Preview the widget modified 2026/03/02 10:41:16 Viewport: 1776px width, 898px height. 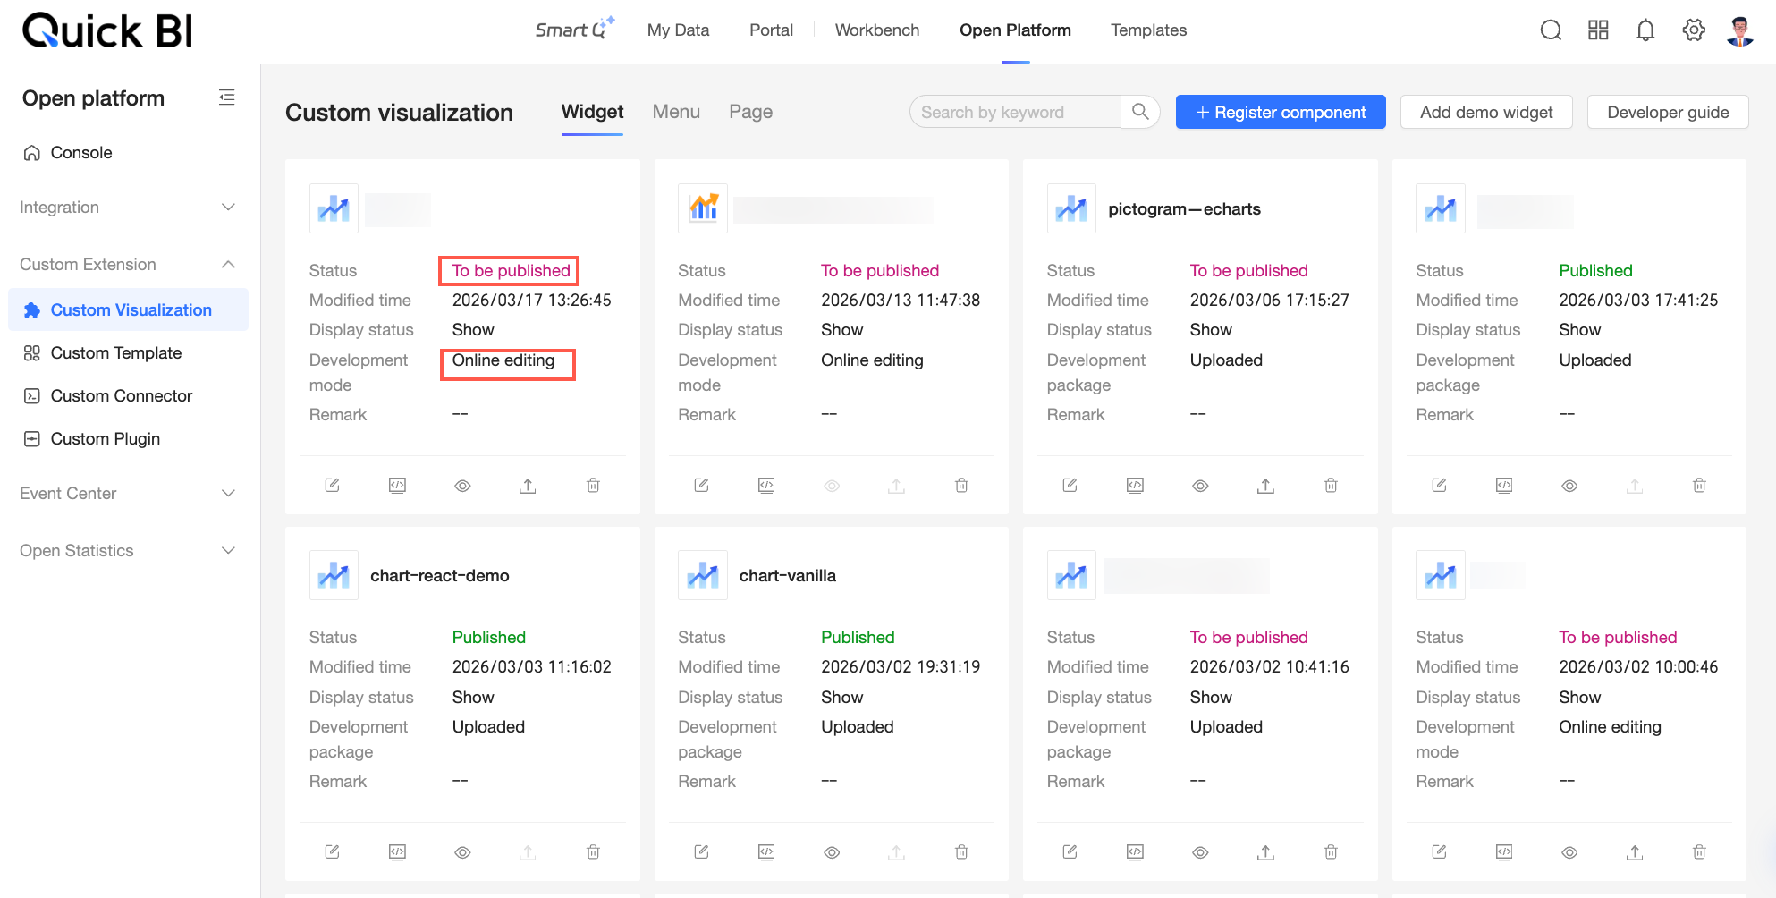pyautogui.click(x=1201, y=852)
